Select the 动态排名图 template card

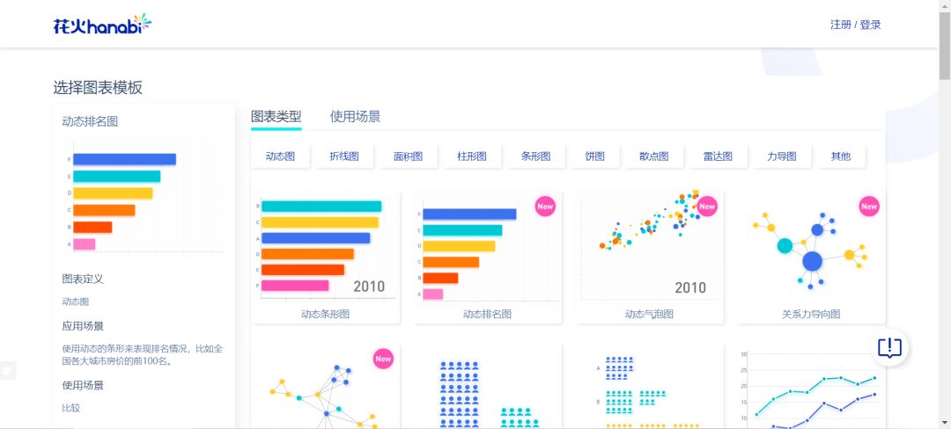coord(487,257)
